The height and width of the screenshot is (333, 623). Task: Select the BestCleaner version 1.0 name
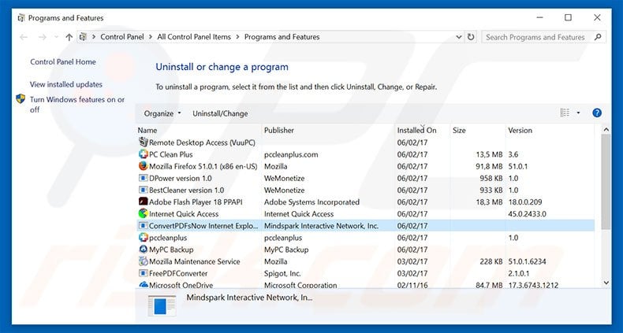(x=186, y=190)
